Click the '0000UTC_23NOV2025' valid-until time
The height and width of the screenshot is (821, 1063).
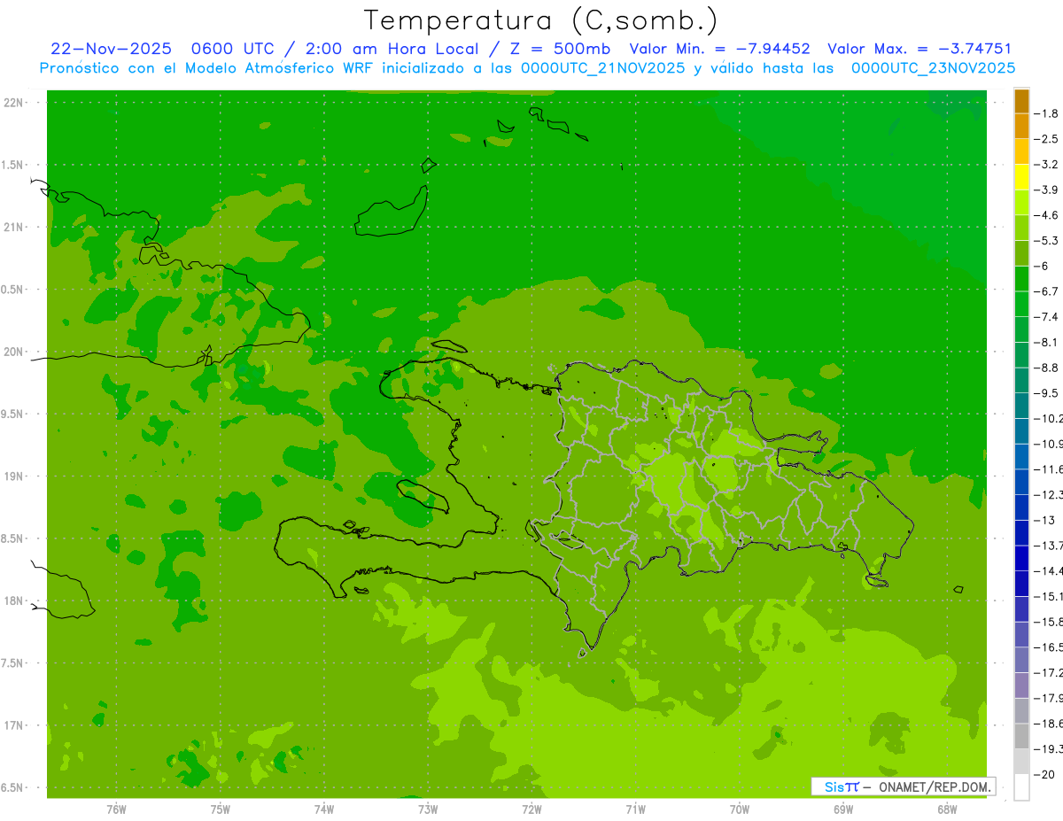(x=933, y=67)
